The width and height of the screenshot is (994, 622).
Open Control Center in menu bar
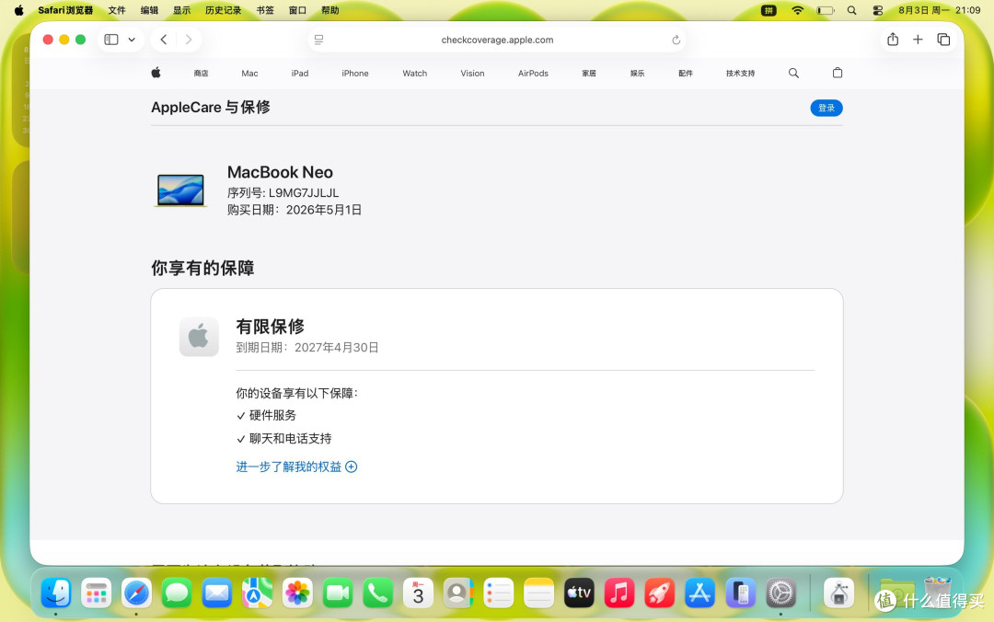[x=878, y=10]
